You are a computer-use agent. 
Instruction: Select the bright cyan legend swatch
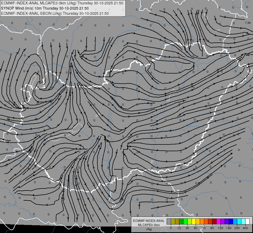click(x=239, y=221)
